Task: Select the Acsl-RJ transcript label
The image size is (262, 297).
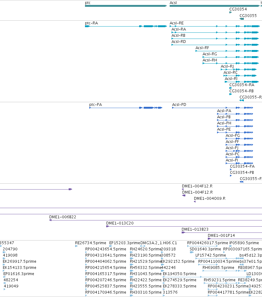Action: [227, 66]
